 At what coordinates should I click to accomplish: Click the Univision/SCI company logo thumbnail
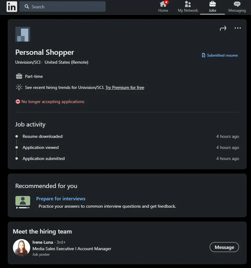coord(23,34)
